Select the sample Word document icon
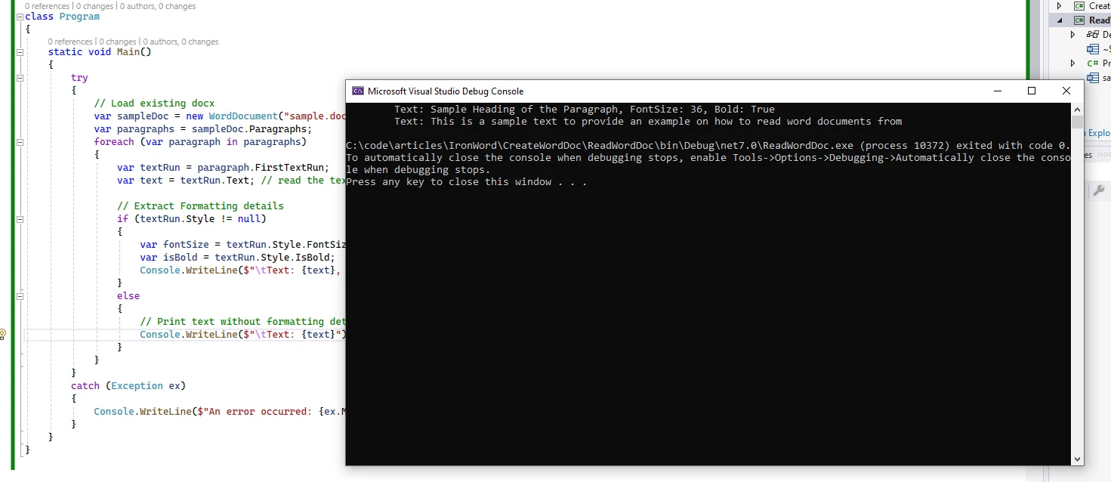 1093,78
